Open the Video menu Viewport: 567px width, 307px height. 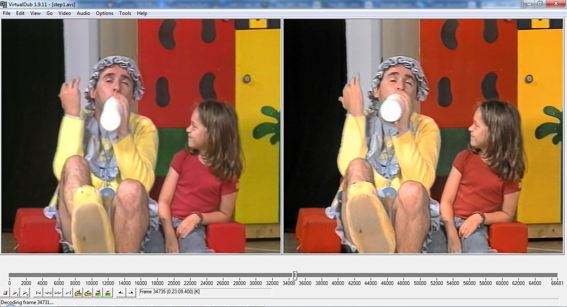coord(65,13)
